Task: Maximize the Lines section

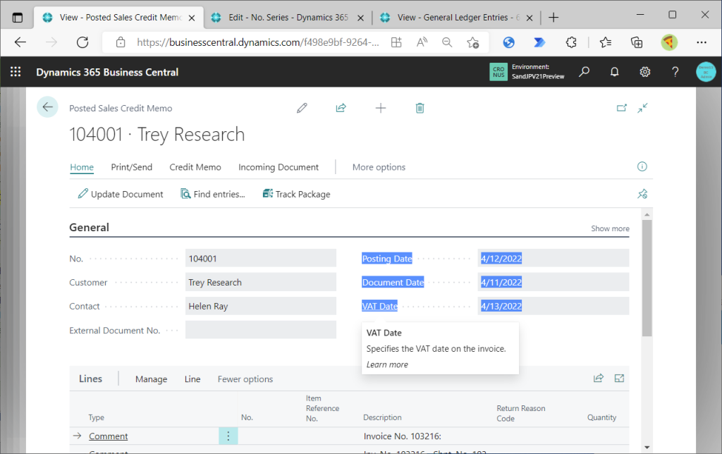Action: click(x=619, y=379)
